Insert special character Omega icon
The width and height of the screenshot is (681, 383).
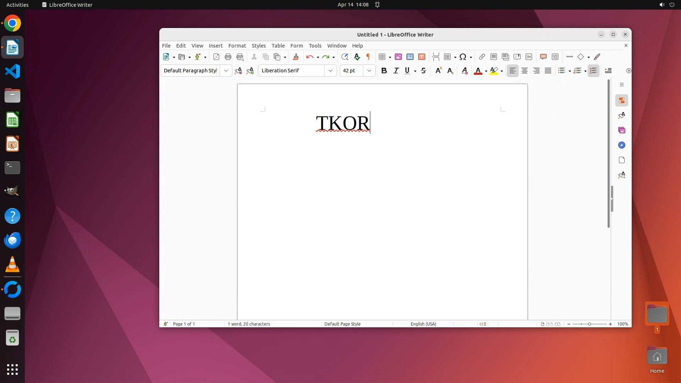[x=463, y=57]
